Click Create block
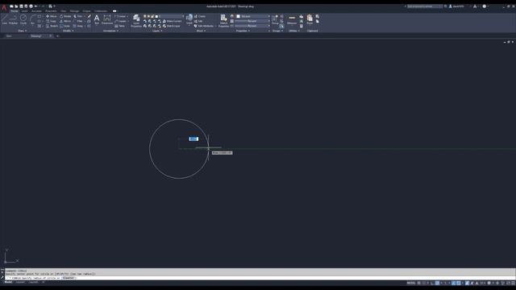This screenshot has width=516, height=290. click(200, 16)
